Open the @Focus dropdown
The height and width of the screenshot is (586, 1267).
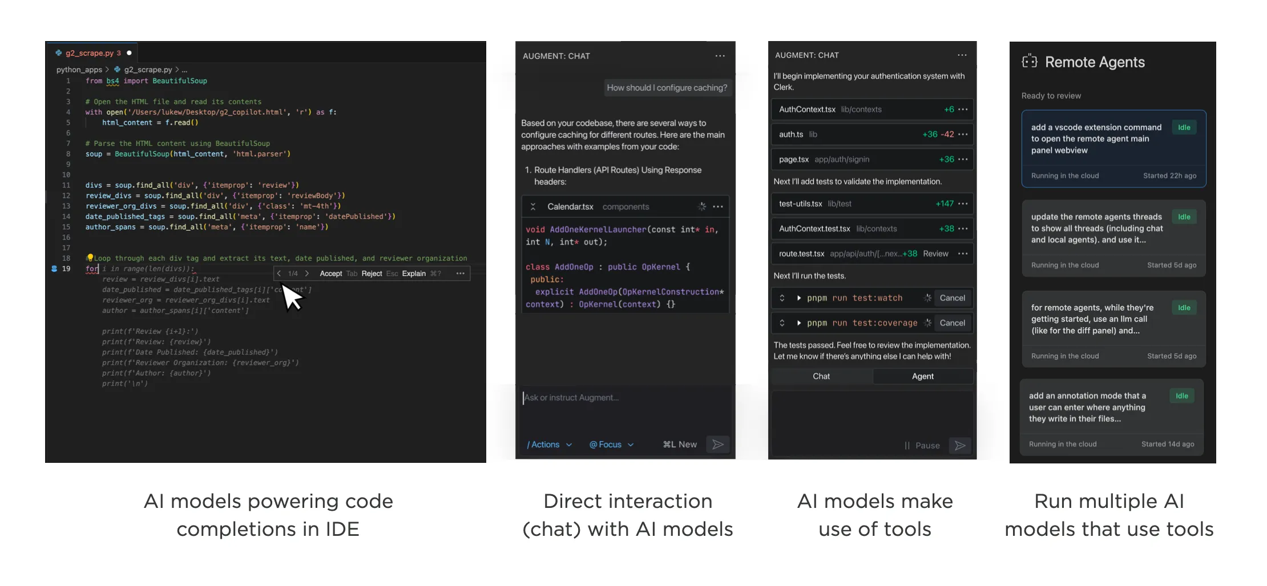click(610, 444)
